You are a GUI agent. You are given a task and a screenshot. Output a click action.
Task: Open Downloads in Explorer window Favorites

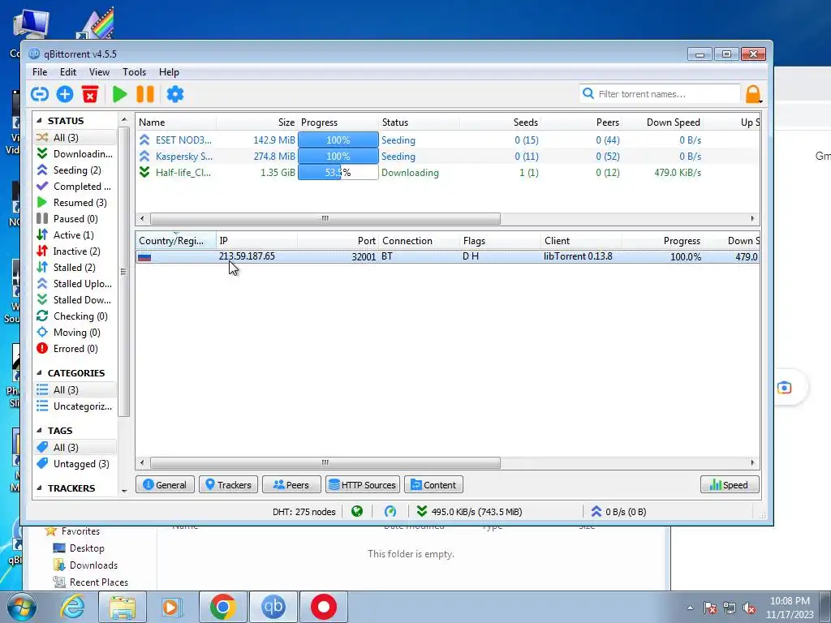(86, 565)
